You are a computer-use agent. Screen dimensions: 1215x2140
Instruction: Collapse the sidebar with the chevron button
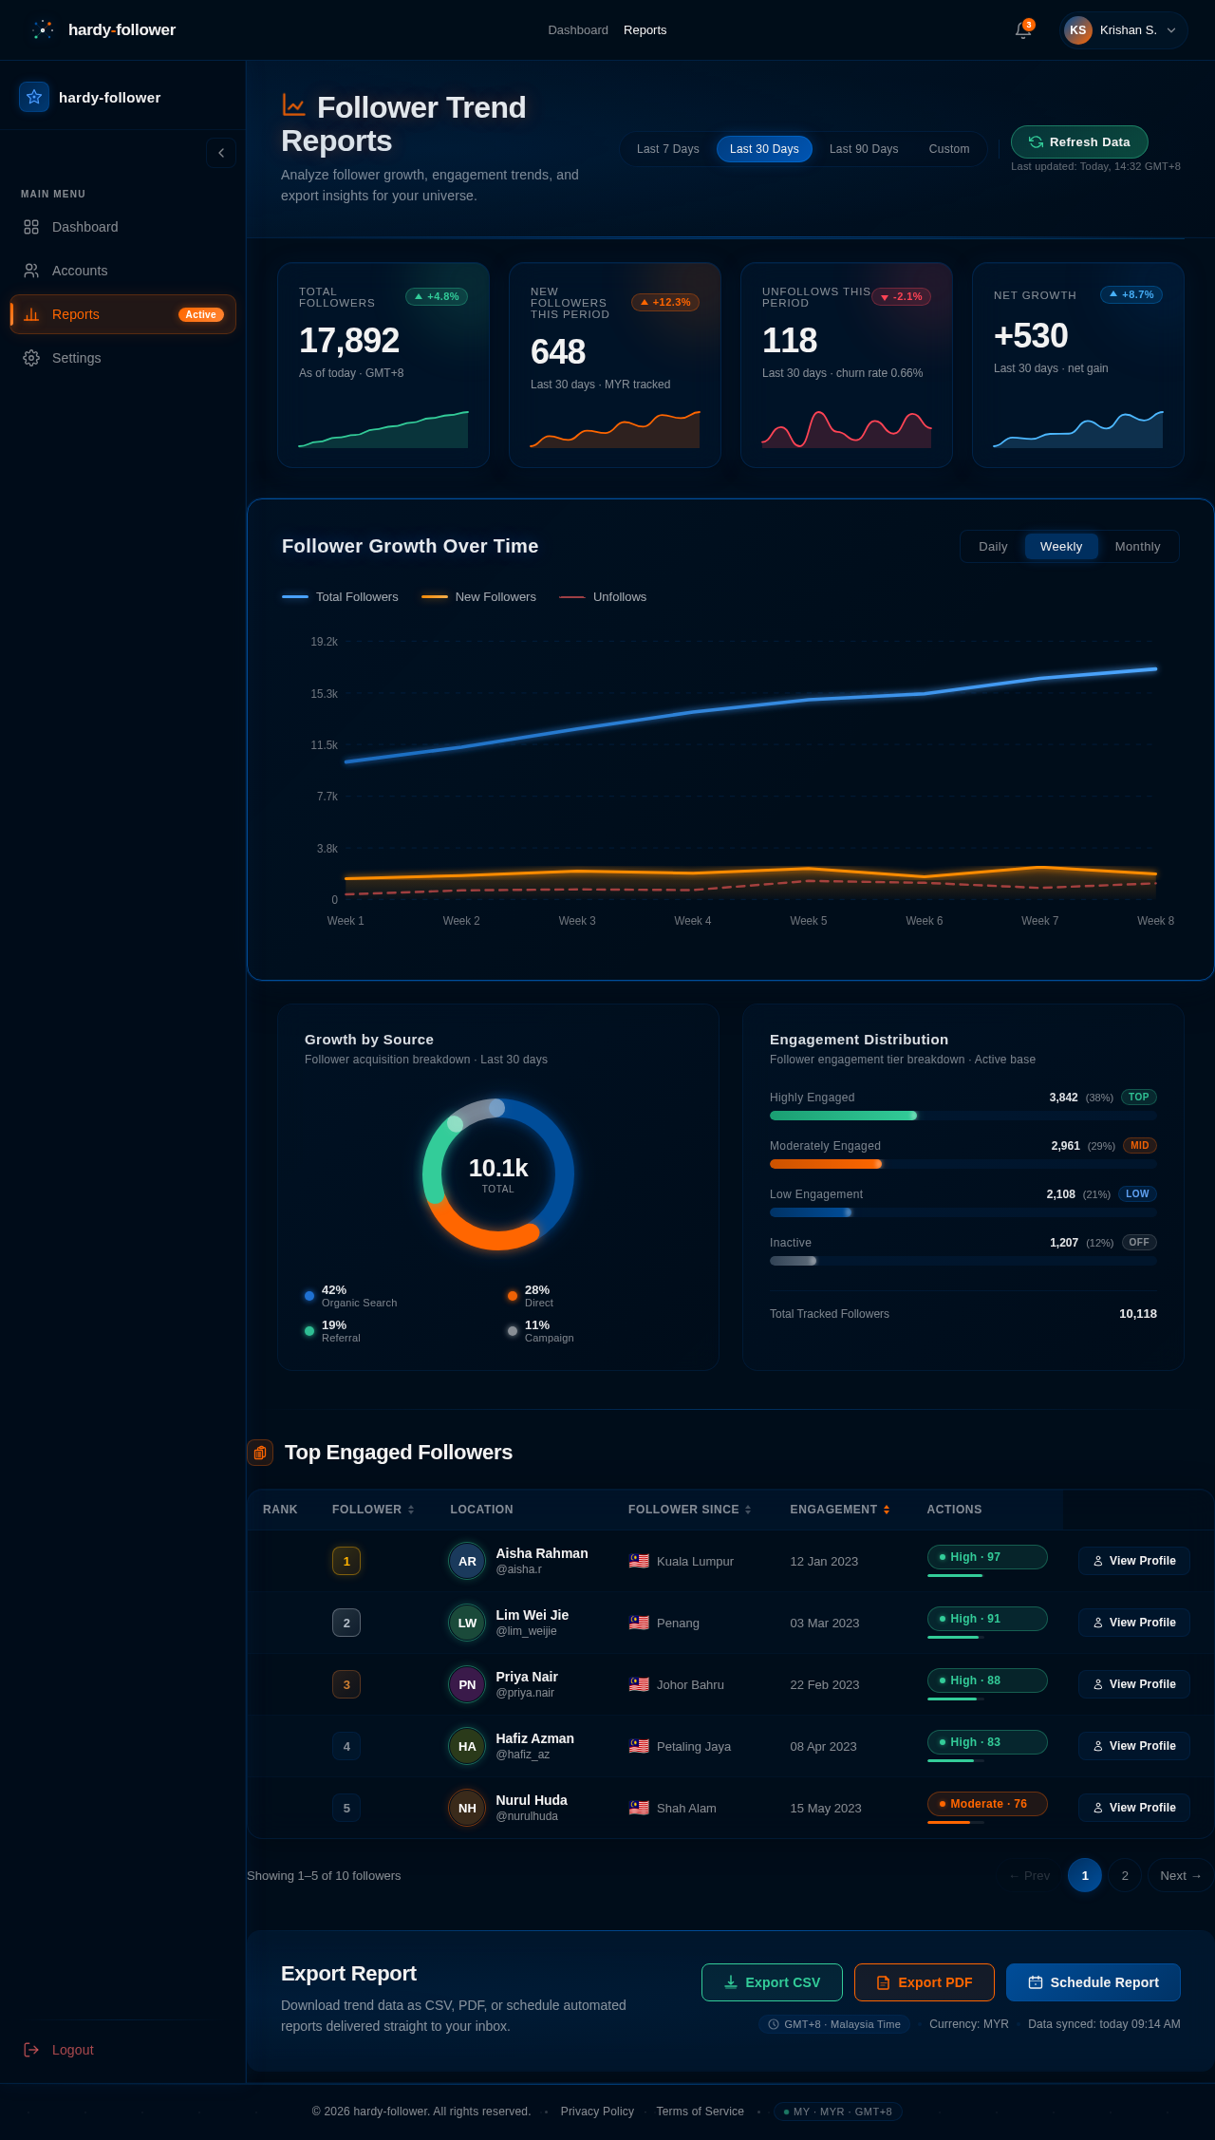pyautogui.click(x=221, y=153)
